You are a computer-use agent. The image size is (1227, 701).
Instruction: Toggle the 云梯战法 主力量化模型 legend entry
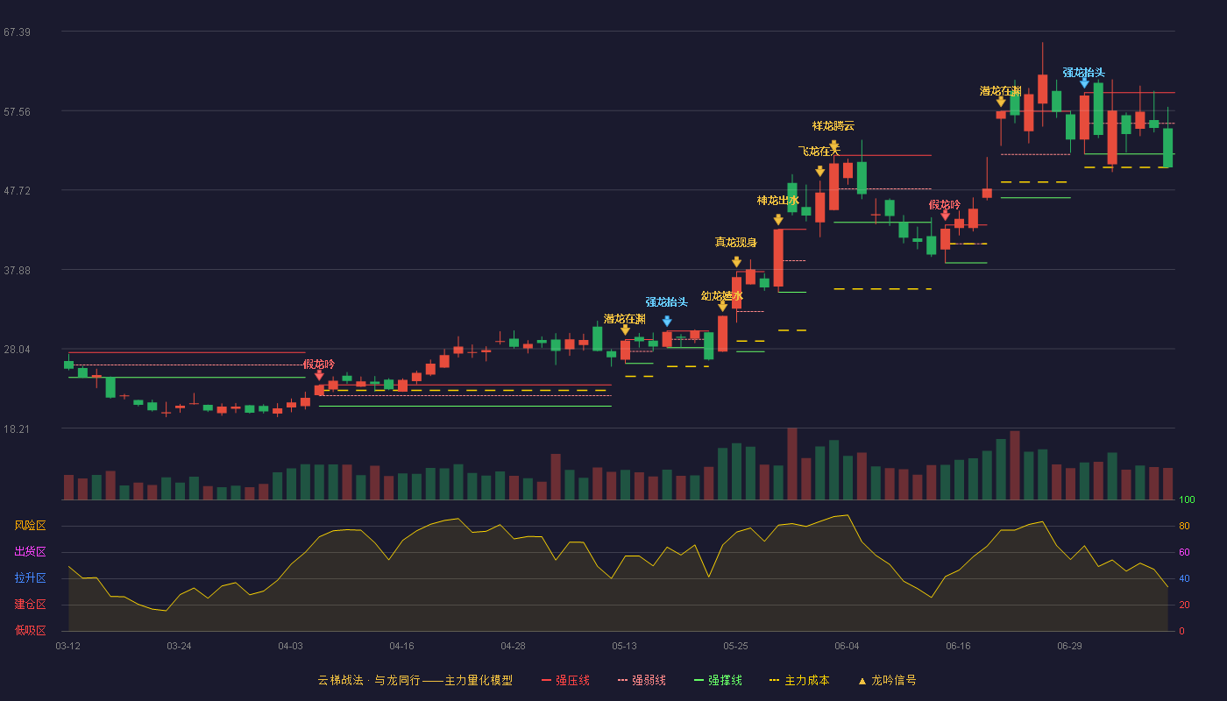(415, 680)
